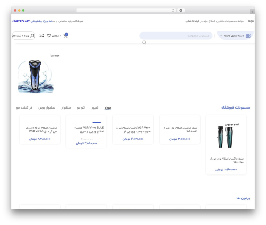Select the اتو مو product tab
The height and width of the screenshot is (225, 266).
pyautogui.click(x=81, y=107)
